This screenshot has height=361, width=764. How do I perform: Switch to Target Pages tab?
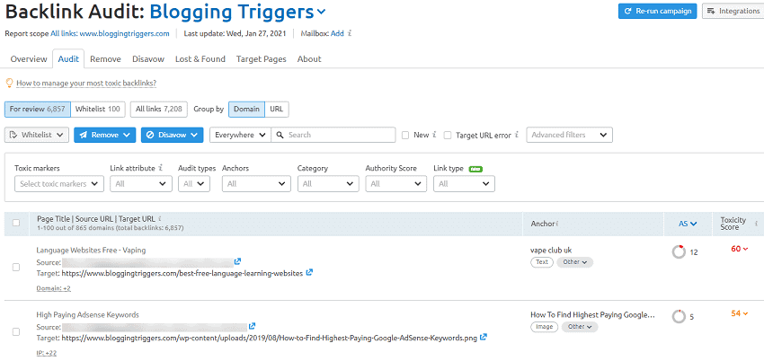[x=262, y=59]
